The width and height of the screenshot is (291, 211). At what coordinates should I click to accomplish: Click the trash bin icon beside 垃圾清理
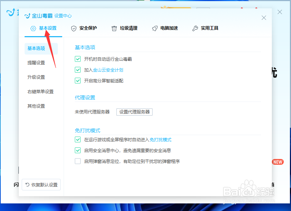coord(114,29)
